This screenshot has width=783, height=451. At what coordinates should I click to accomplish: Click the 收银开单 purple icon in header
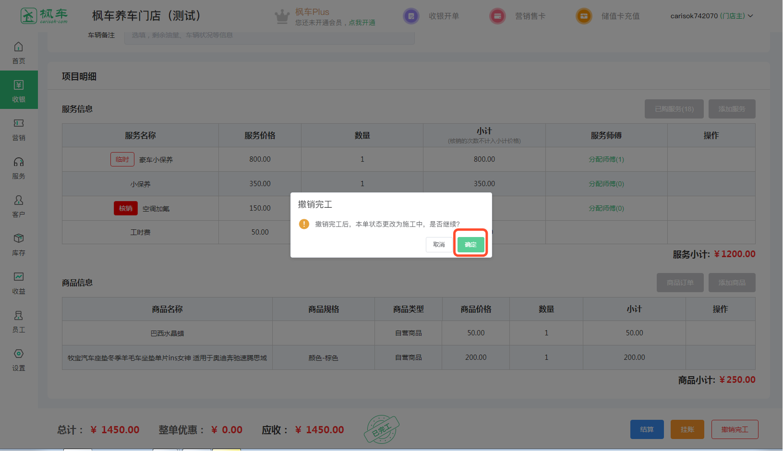pyautogui.click(x=411, y=16)
